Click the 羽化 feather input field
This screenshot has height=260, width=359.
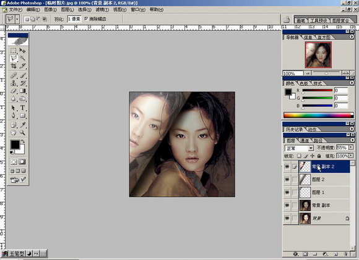click(x=74, y=19)
